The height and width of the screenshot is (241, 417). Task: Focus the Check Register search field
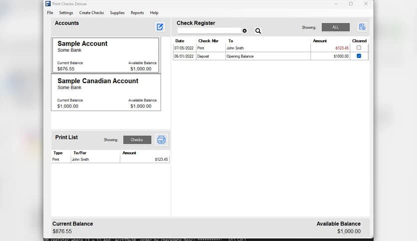pos(209,31)
